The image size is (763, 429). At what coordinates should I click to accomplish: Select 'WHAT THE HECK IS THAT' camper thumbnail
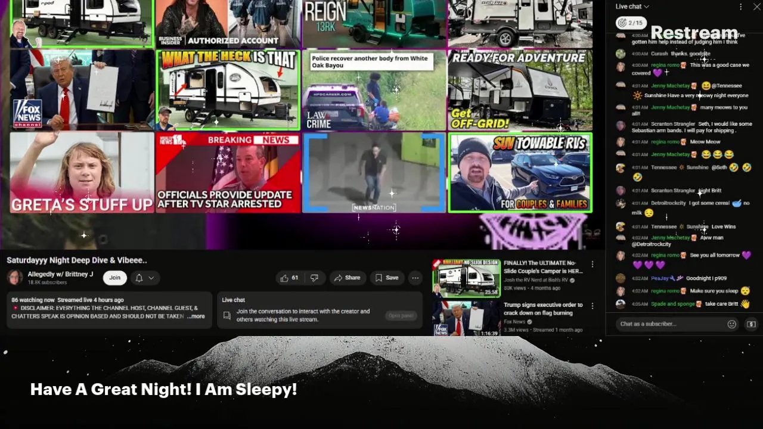pyautogui.click(x=228, y=90)
